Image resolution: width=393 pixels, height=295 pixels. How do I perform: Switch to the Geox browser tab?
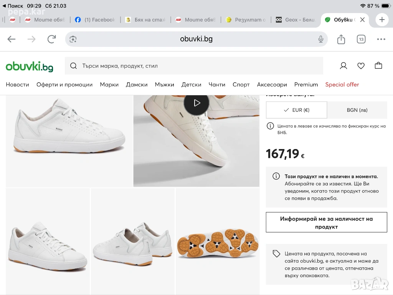[x=296, y=20]
